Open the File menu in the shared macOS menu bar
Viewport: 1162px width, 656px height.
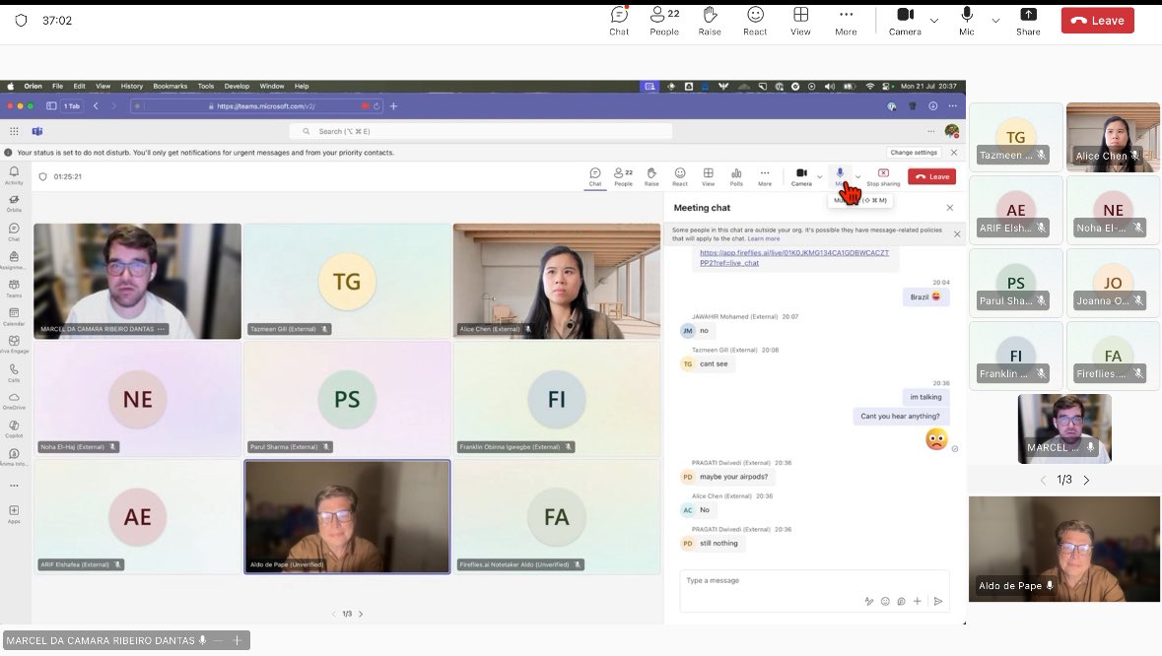(x=58, y=86)
